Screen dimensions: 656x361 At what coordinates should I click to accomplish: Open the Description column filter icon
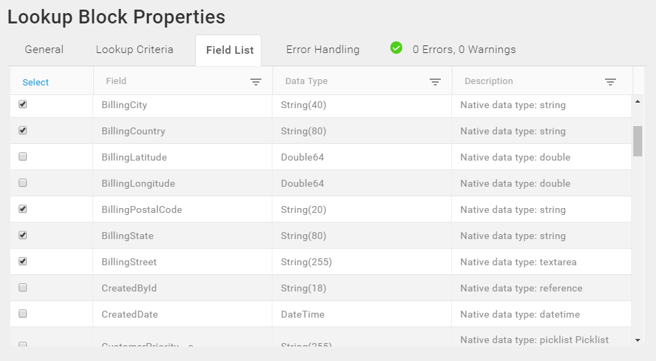pos(610,82)
